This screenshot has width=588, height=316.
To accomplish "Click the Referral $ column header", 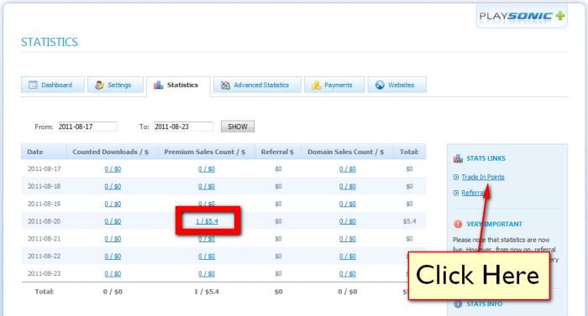I will click(277, 152).
